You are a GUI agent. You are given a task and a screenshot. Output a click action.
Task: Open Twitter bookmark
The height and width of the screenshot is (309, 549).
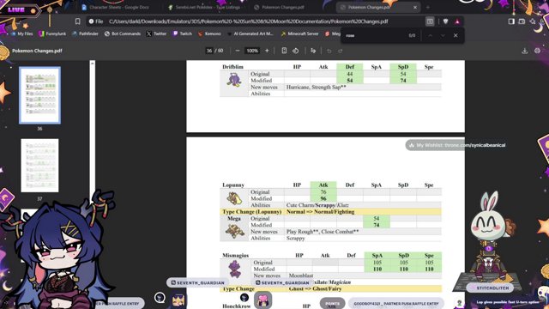coord(156,33)
